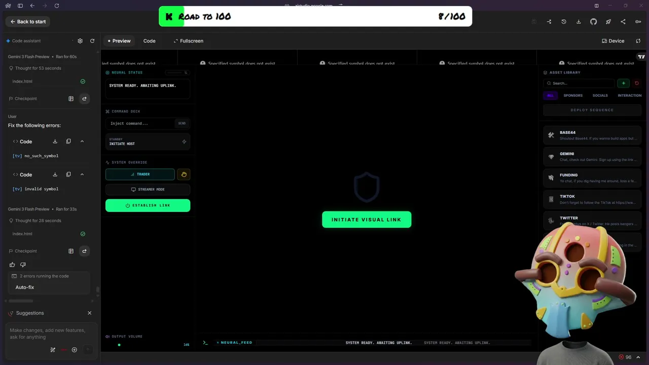Toggle STREAMER MODE
This screenshot has height=365, width=649.
pos(148,190)
